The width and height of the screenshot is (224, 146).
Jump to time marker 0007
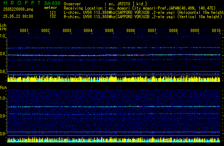(152, 31)
